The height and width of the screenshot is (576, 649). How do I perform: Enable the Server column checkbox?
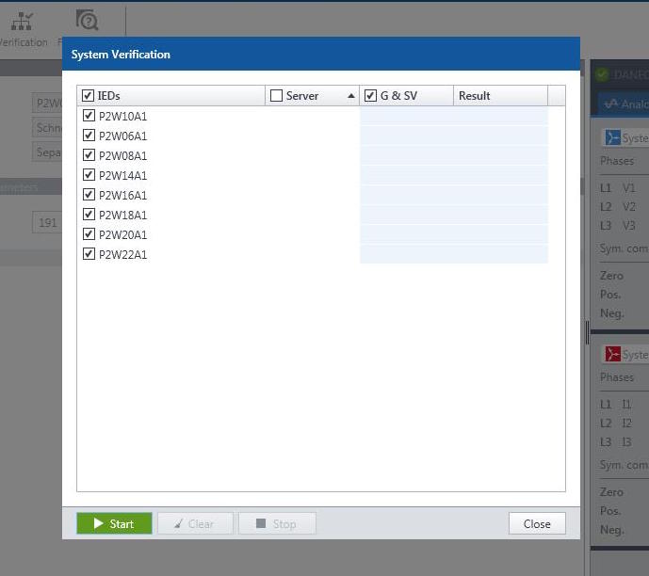[x=276, y=95]
